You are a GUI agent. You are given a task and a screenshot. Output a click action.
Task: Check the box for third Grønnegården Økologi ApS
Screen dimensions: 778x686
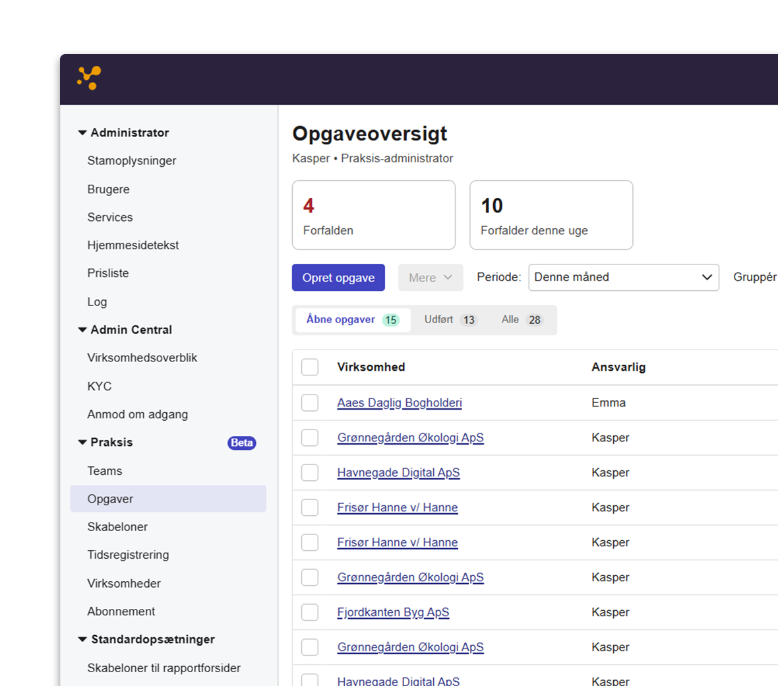[310, 647]
